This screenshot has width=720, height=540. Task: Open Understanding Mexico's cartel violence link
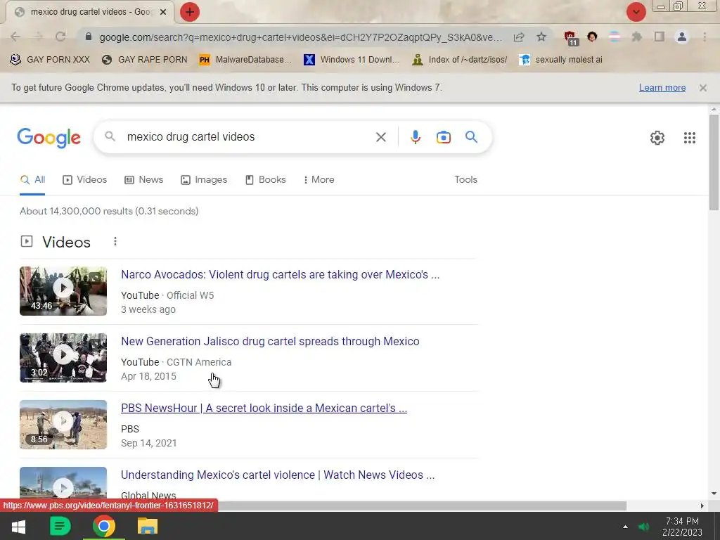click(278, 475)
